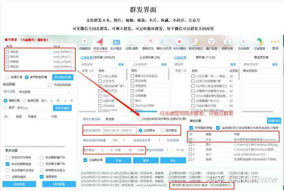This screenshot has height=191, width=284.
Task: Toggle the 过滤黑名单 checkbox
Action: pyautogui.click(x=85, y=160)
